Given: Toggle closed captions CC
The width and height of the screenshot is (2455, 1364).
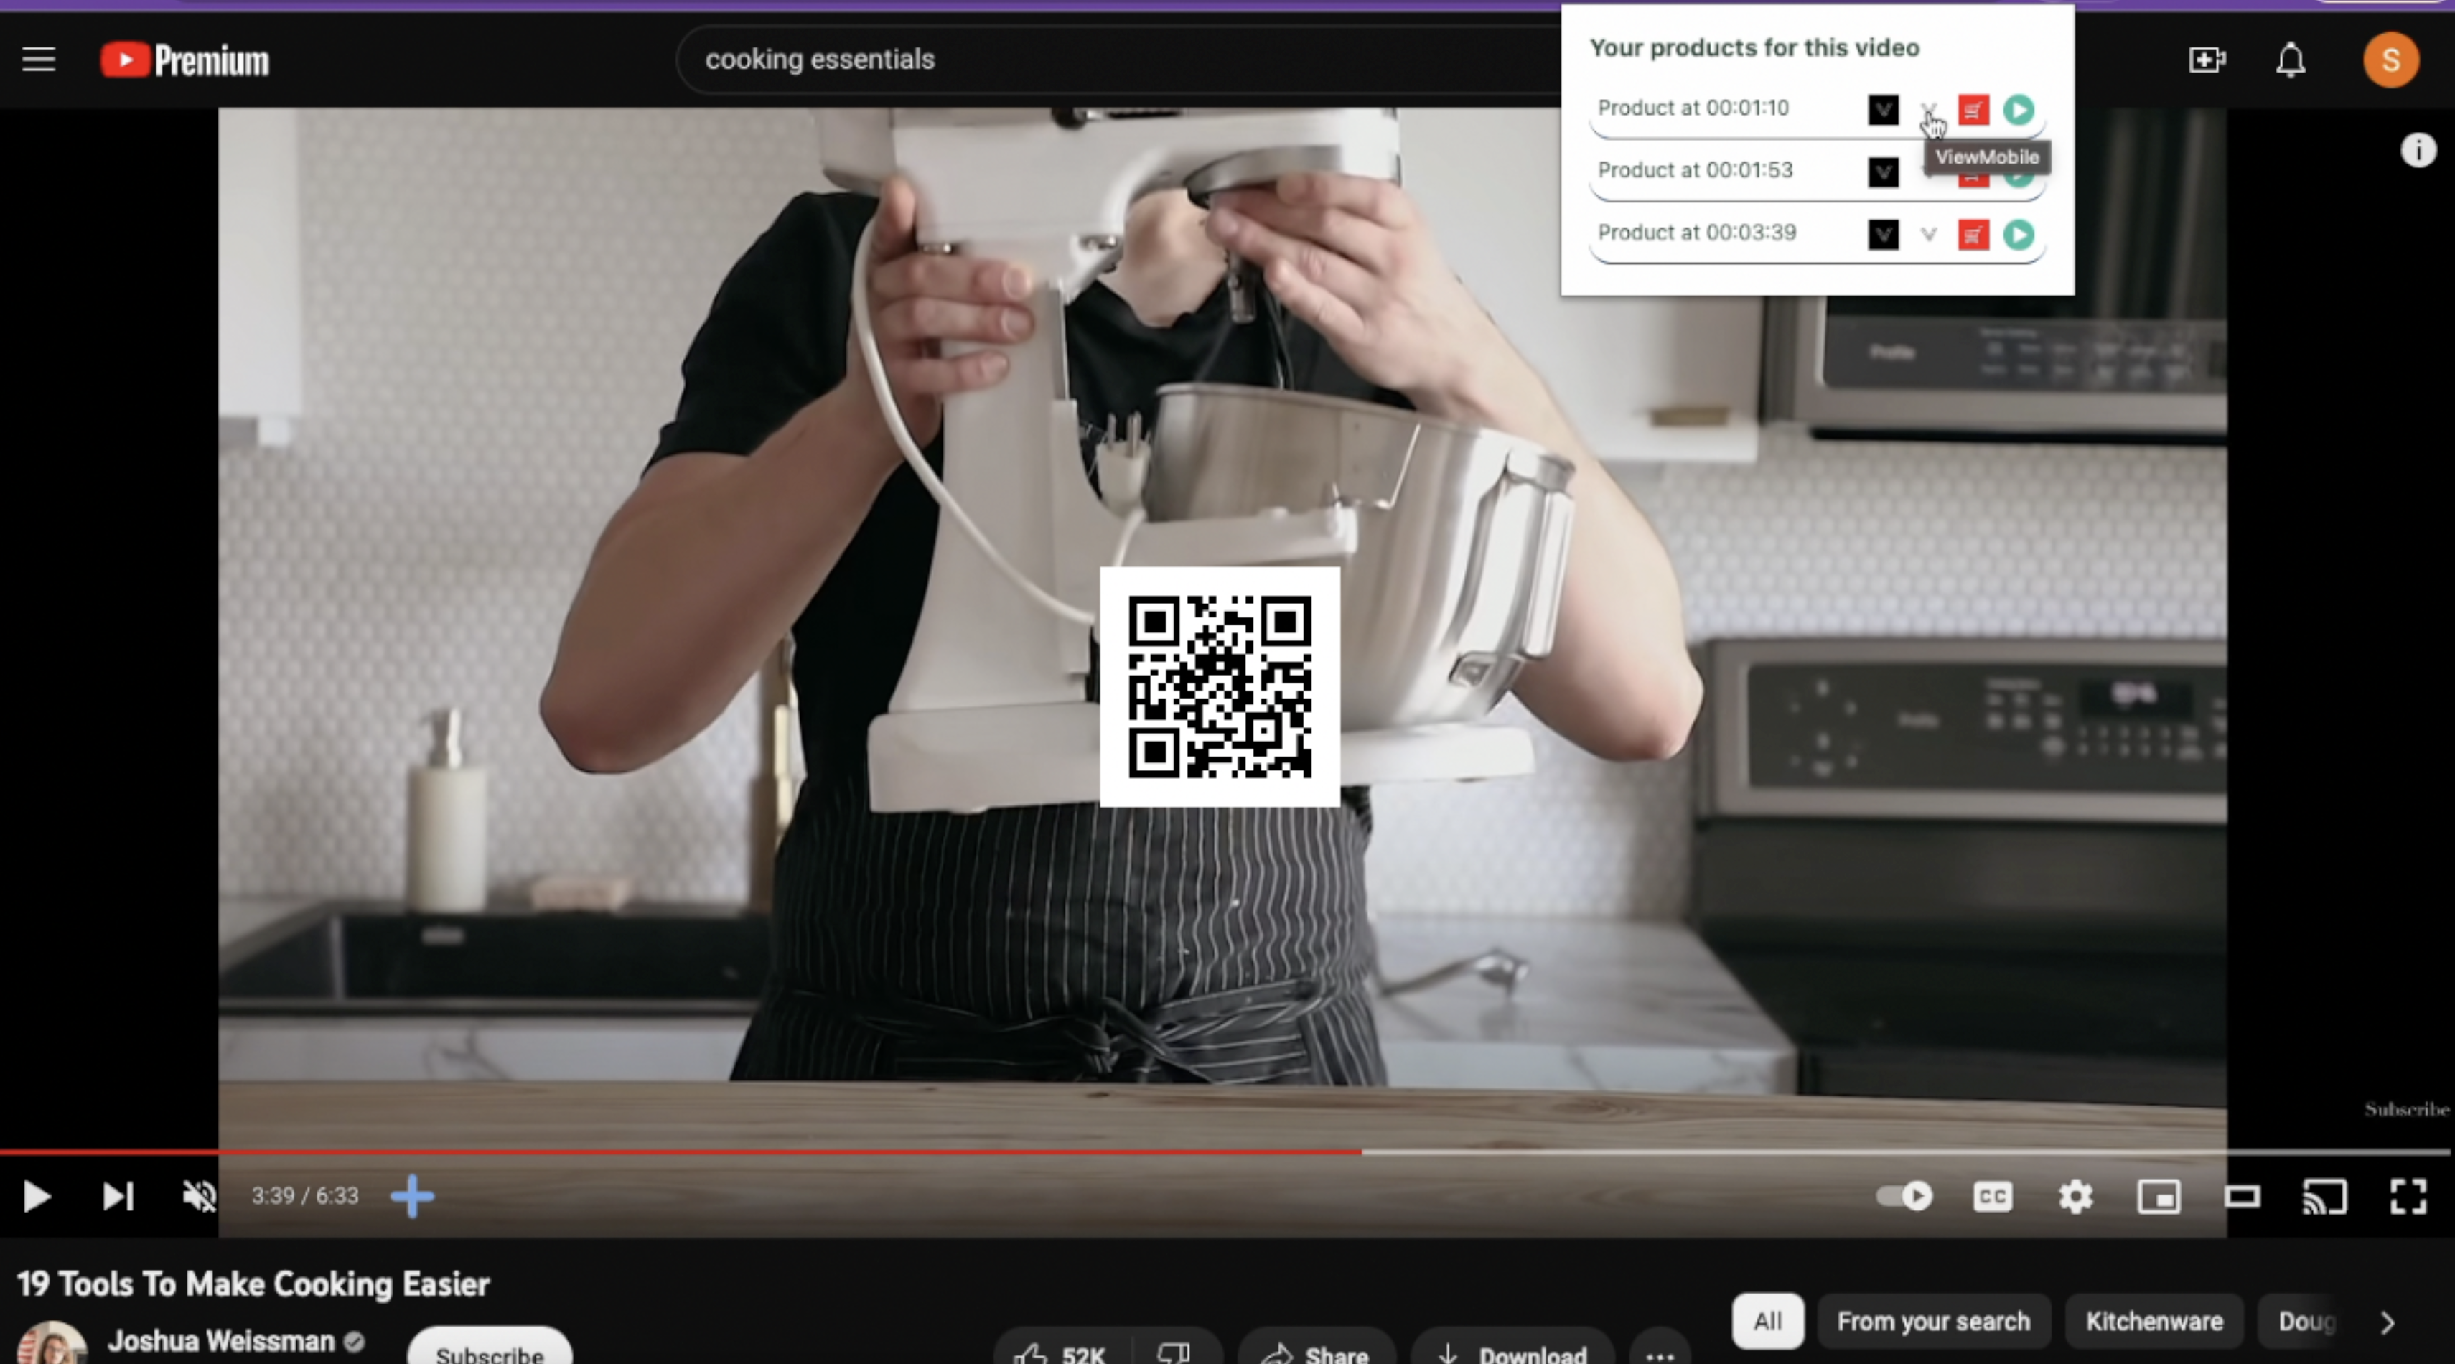Looking at the screenshot, I should (x=1993, y=1196).
